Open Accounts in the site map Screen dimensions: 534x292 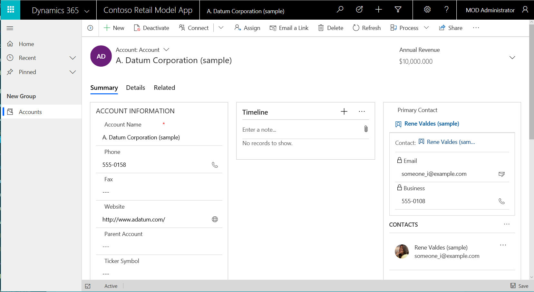click(x=41, y=112)
